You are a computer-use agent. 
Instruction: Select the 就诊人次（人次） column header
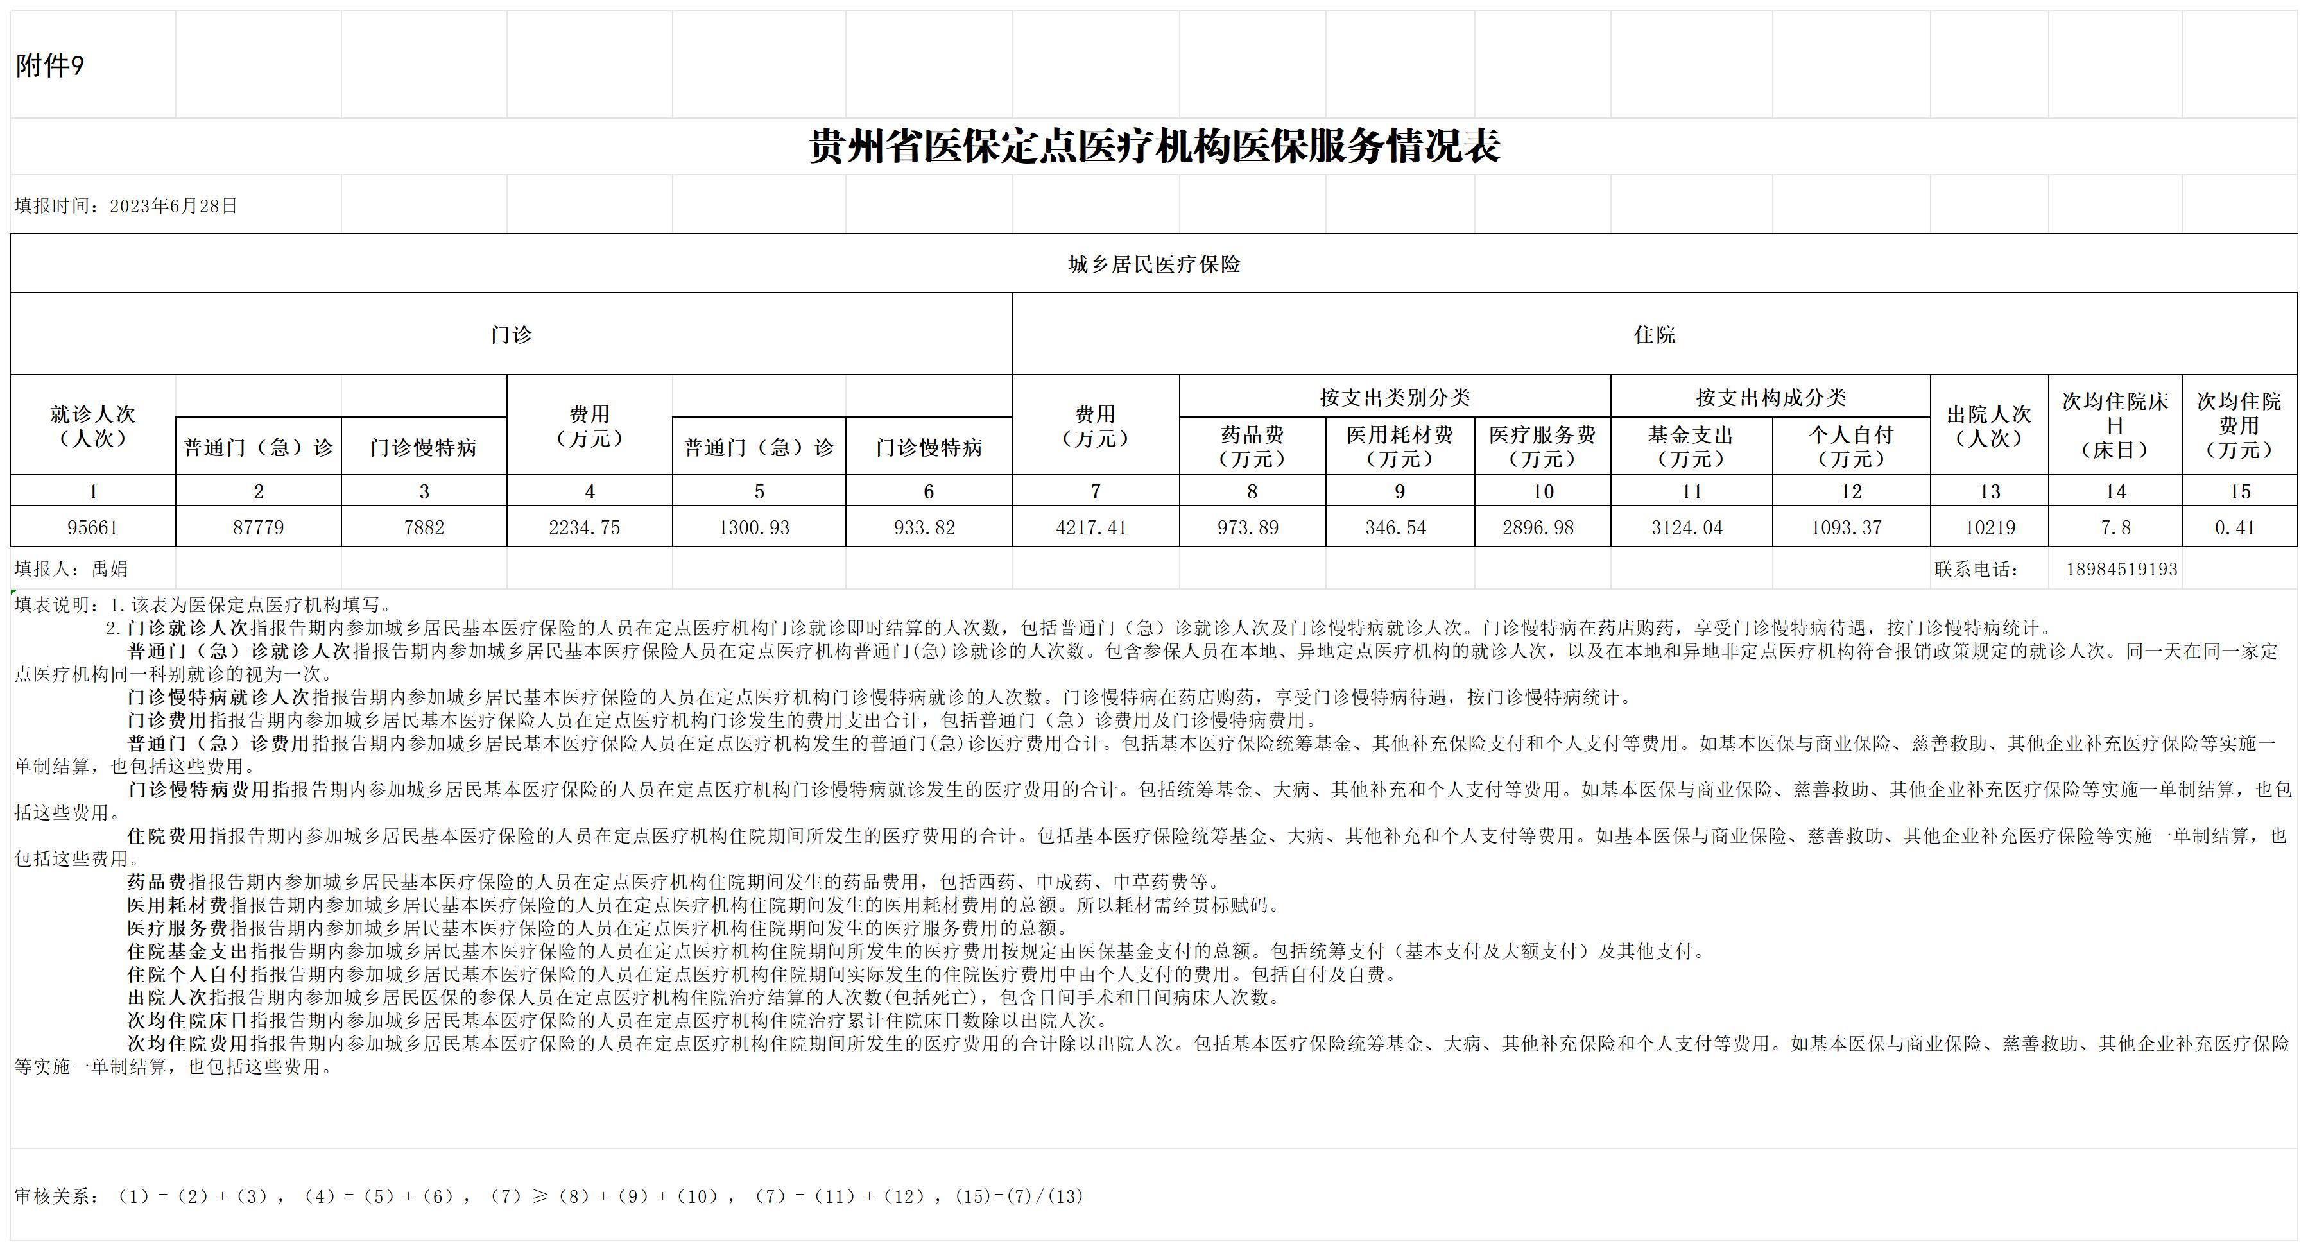click(x=92, y=425)
